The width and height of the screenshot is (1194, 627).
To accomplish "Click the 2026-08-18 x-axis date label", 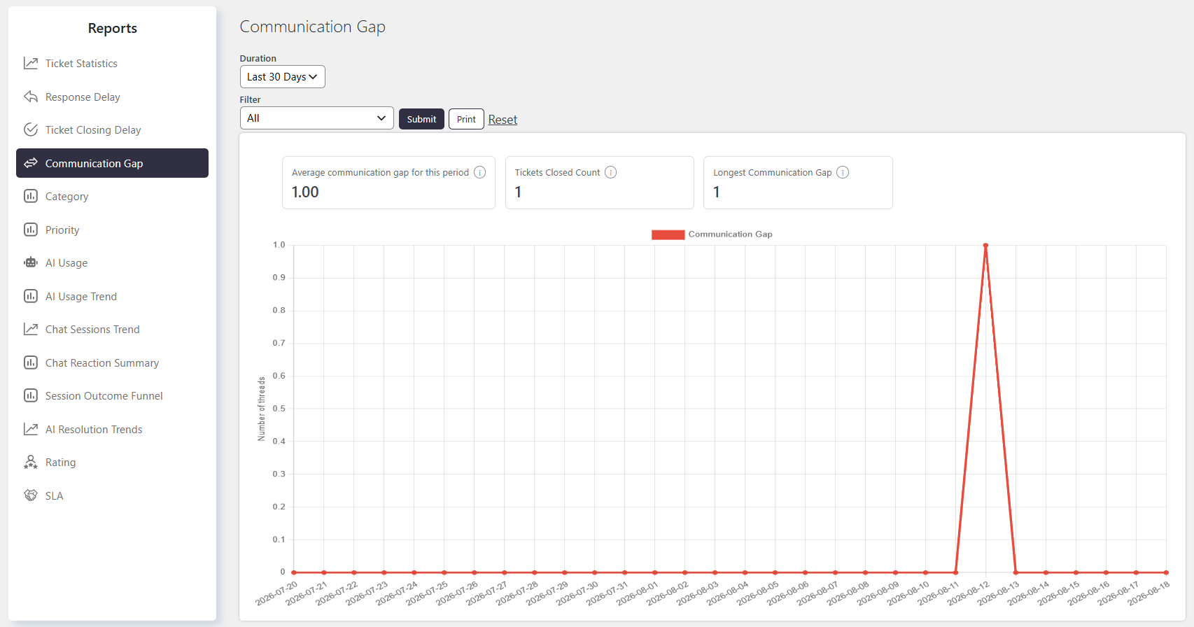I will click(x=1149, y=593).
